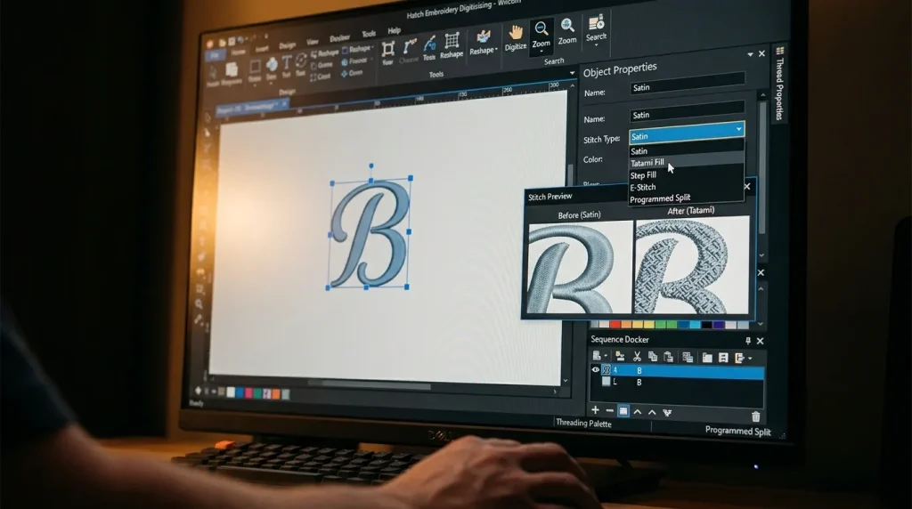The image size is (912, 509).
Task: Click the Threading Palette label in status bar
Action: click(x=583, y=424)
